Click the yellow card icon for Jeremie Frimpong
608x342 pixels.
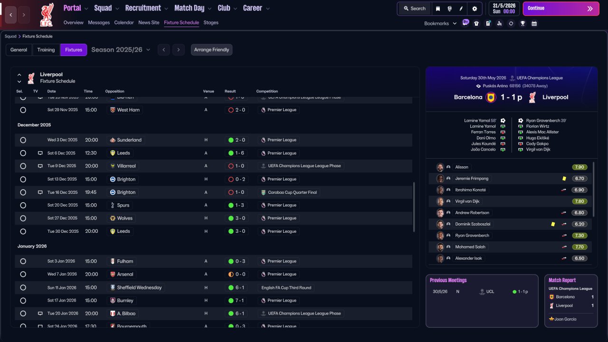pos(564,179)
